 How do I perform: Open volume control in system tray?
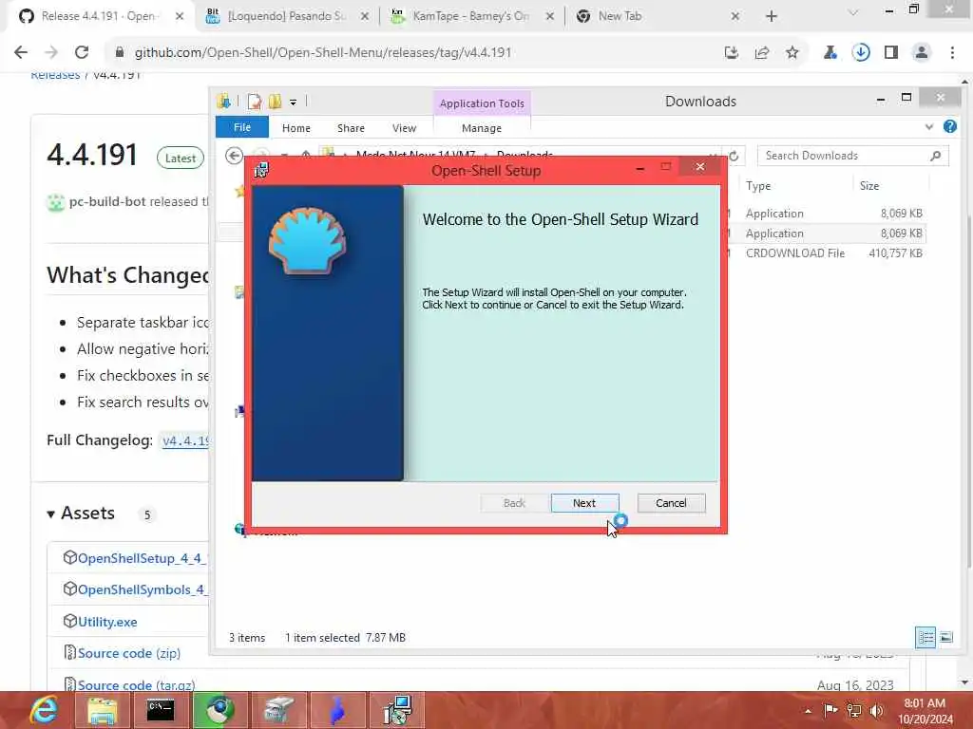[877, 710]
